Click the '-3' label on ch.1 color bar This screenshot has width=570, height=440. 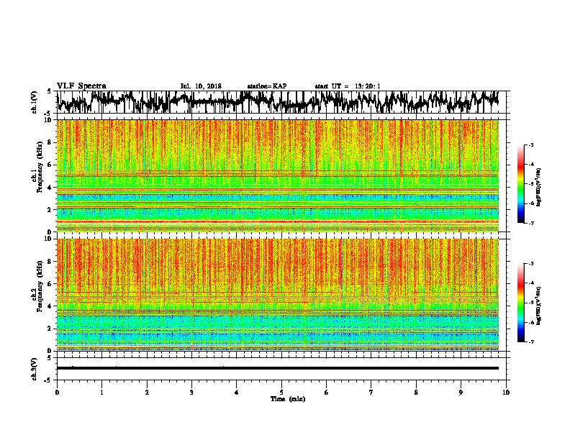click(530, 145)
